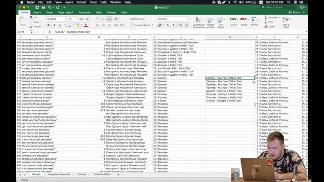Select column H header
The height and width of the screenshot is (182, 324).
230,37
